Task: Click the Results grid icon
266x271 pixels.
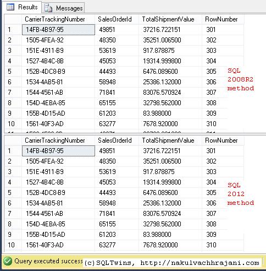Action: tap(10, 7)
